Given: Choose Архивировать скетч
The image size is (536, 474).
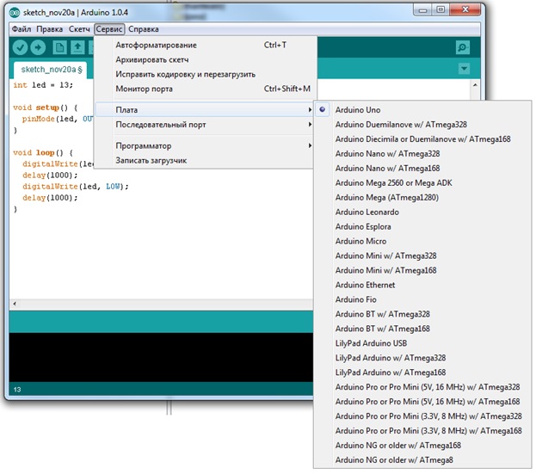Looking at the screenshot, I should pyautogui.click(x=204, y=60).
